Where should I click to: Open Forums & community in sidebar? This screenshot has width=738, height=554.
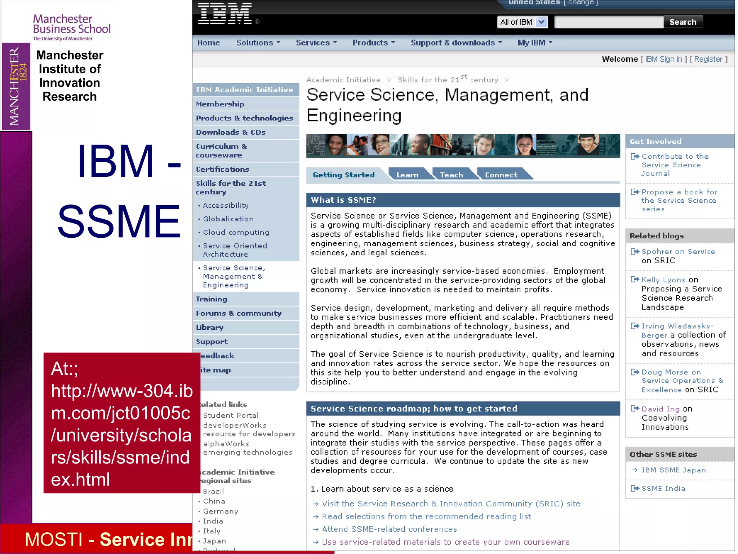[x=246, y=313]
